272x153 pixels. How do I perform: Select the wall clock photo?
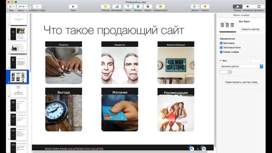pos(64,113)
